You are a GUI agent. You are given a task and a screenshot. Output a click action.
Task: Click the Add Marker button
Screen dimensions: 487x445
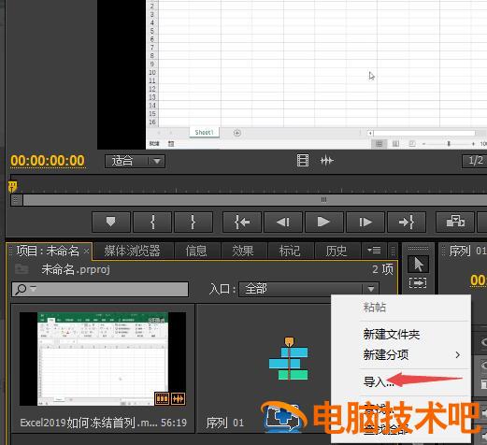tap(111, 222)
